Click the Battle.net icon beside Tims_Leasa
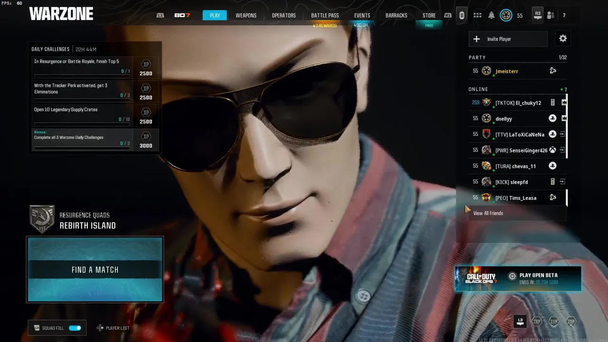608x342 pixels. click(x=553, y=197)
